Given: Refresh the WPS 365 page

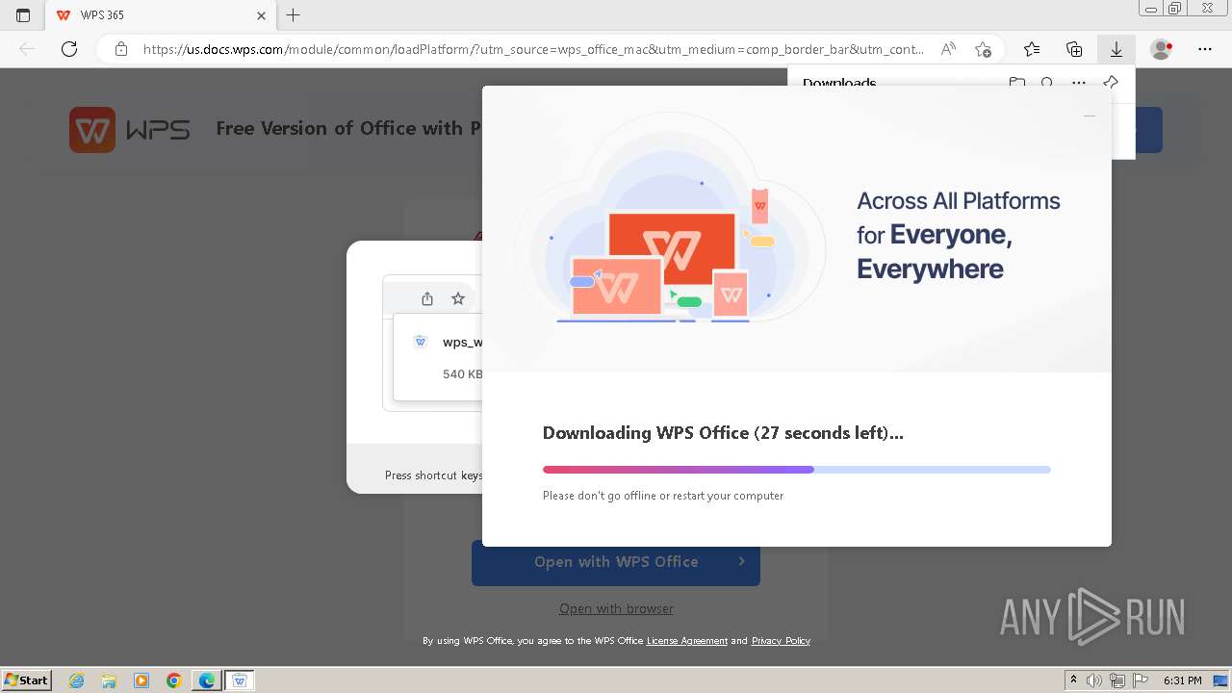Looking at the screenshot, I should (x=69, y=49).
